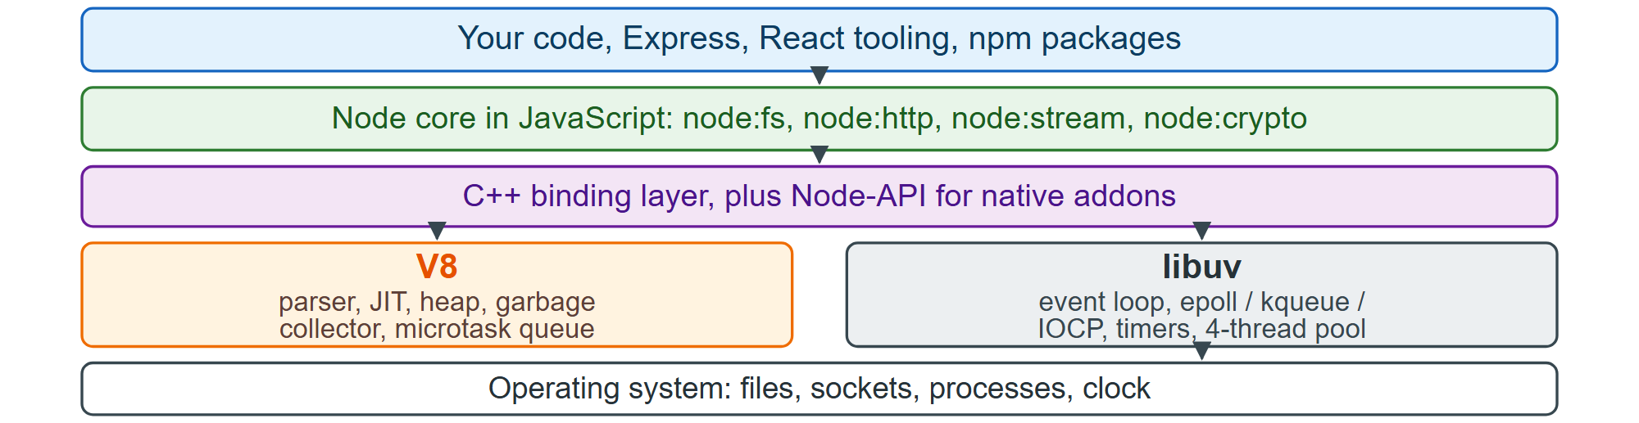Click 'event loop, epoll / kqueue /' text

click(1201, 302)
